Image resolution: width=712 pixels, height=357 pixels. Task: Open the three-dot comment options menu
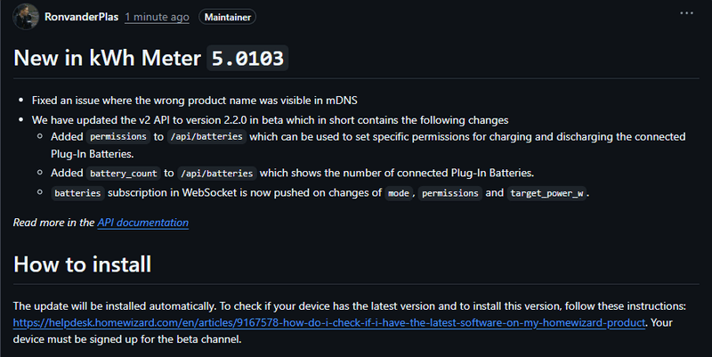(x=686, y=14)
